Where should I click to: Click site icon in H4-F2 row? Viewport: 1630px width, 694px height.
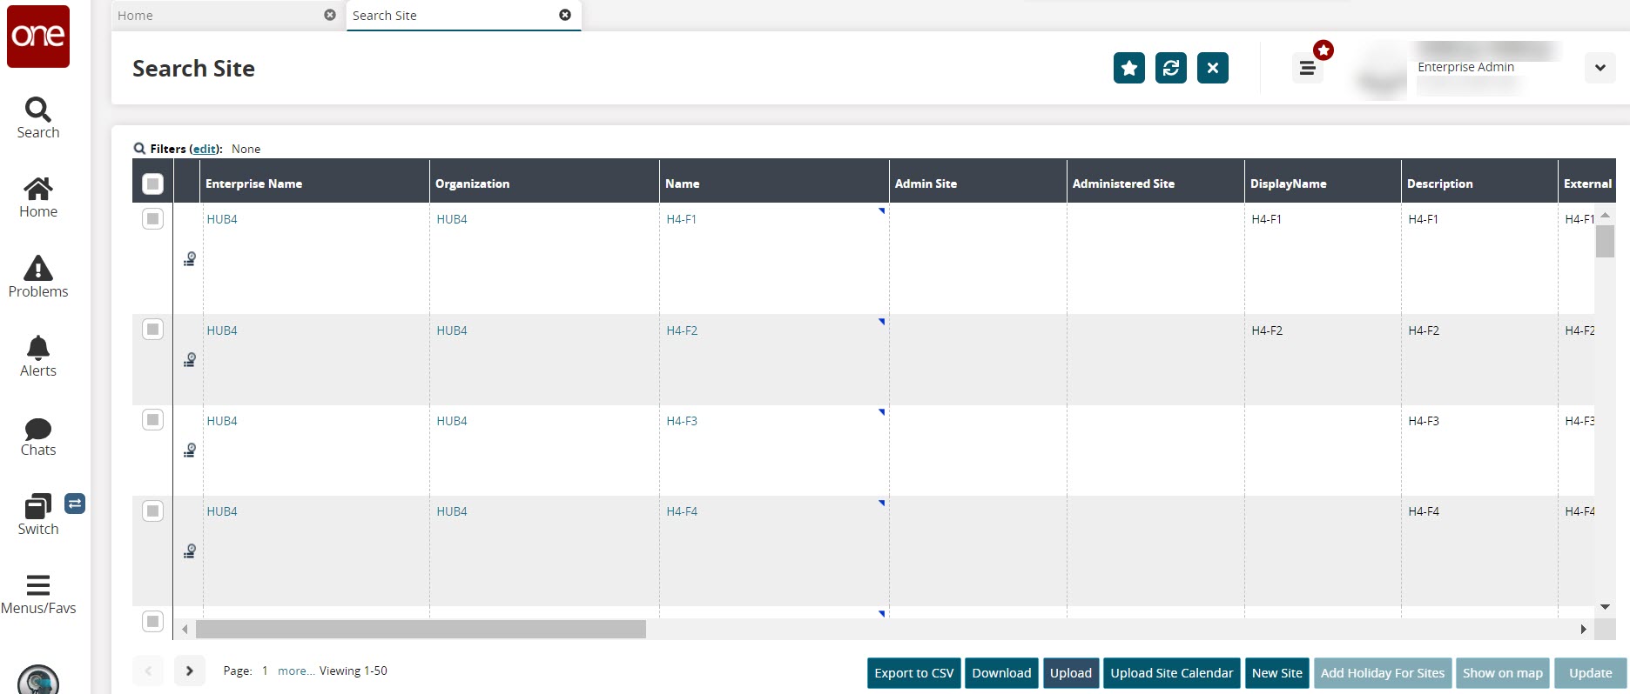[190, 359]
